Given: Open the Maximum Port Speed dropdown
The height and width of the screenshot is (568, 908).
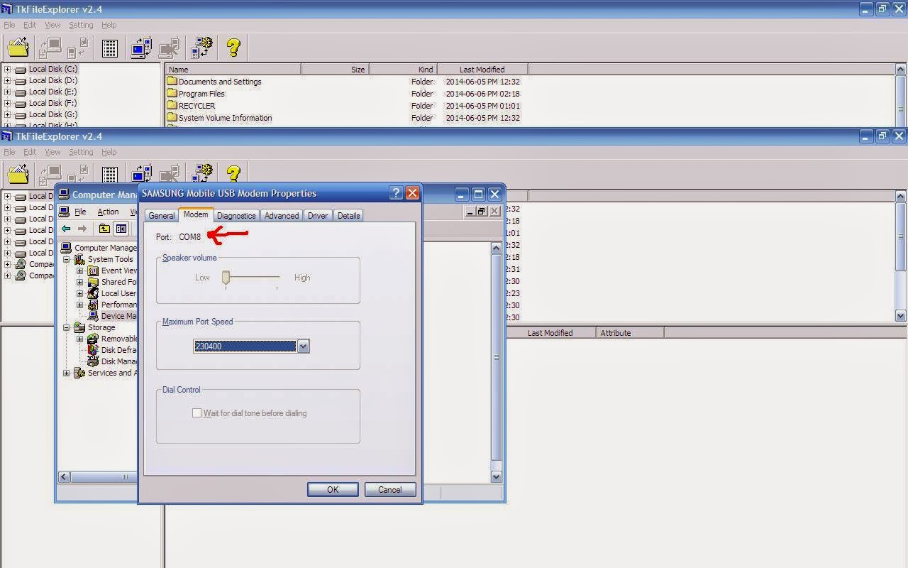Looking at the screenshot, I should pos(303,346).
